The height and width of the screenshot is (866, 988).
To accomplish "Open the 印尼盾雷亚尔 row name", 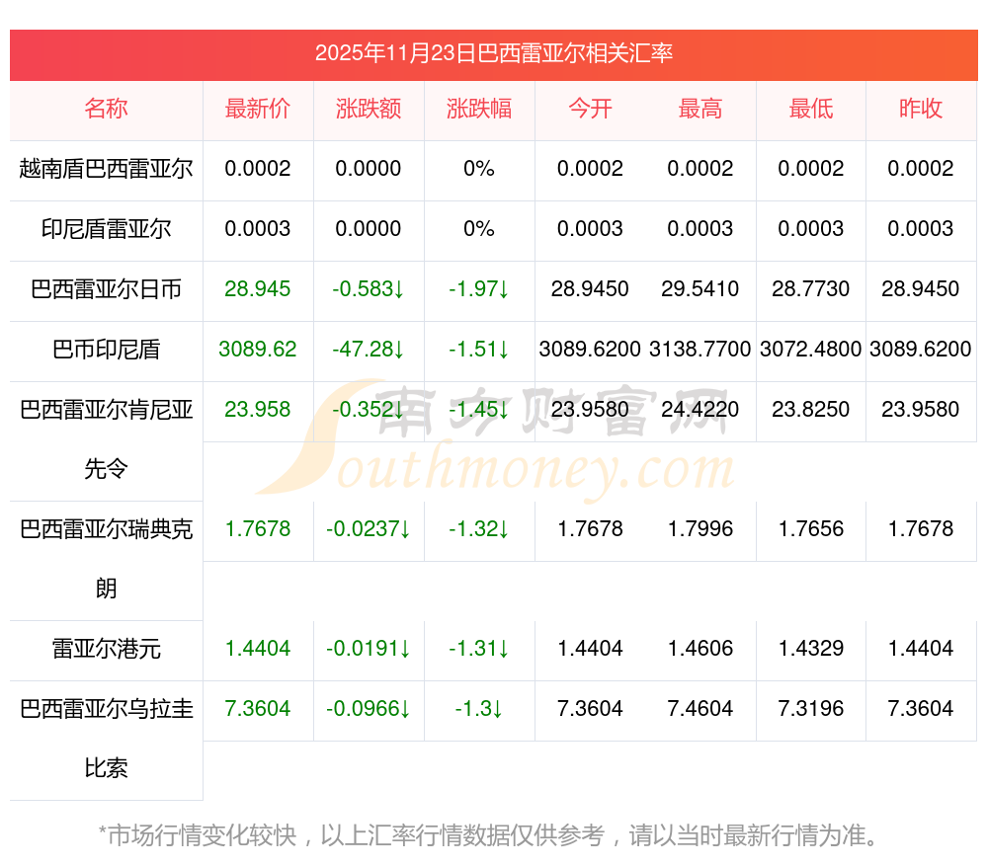I will click(106, 229).
